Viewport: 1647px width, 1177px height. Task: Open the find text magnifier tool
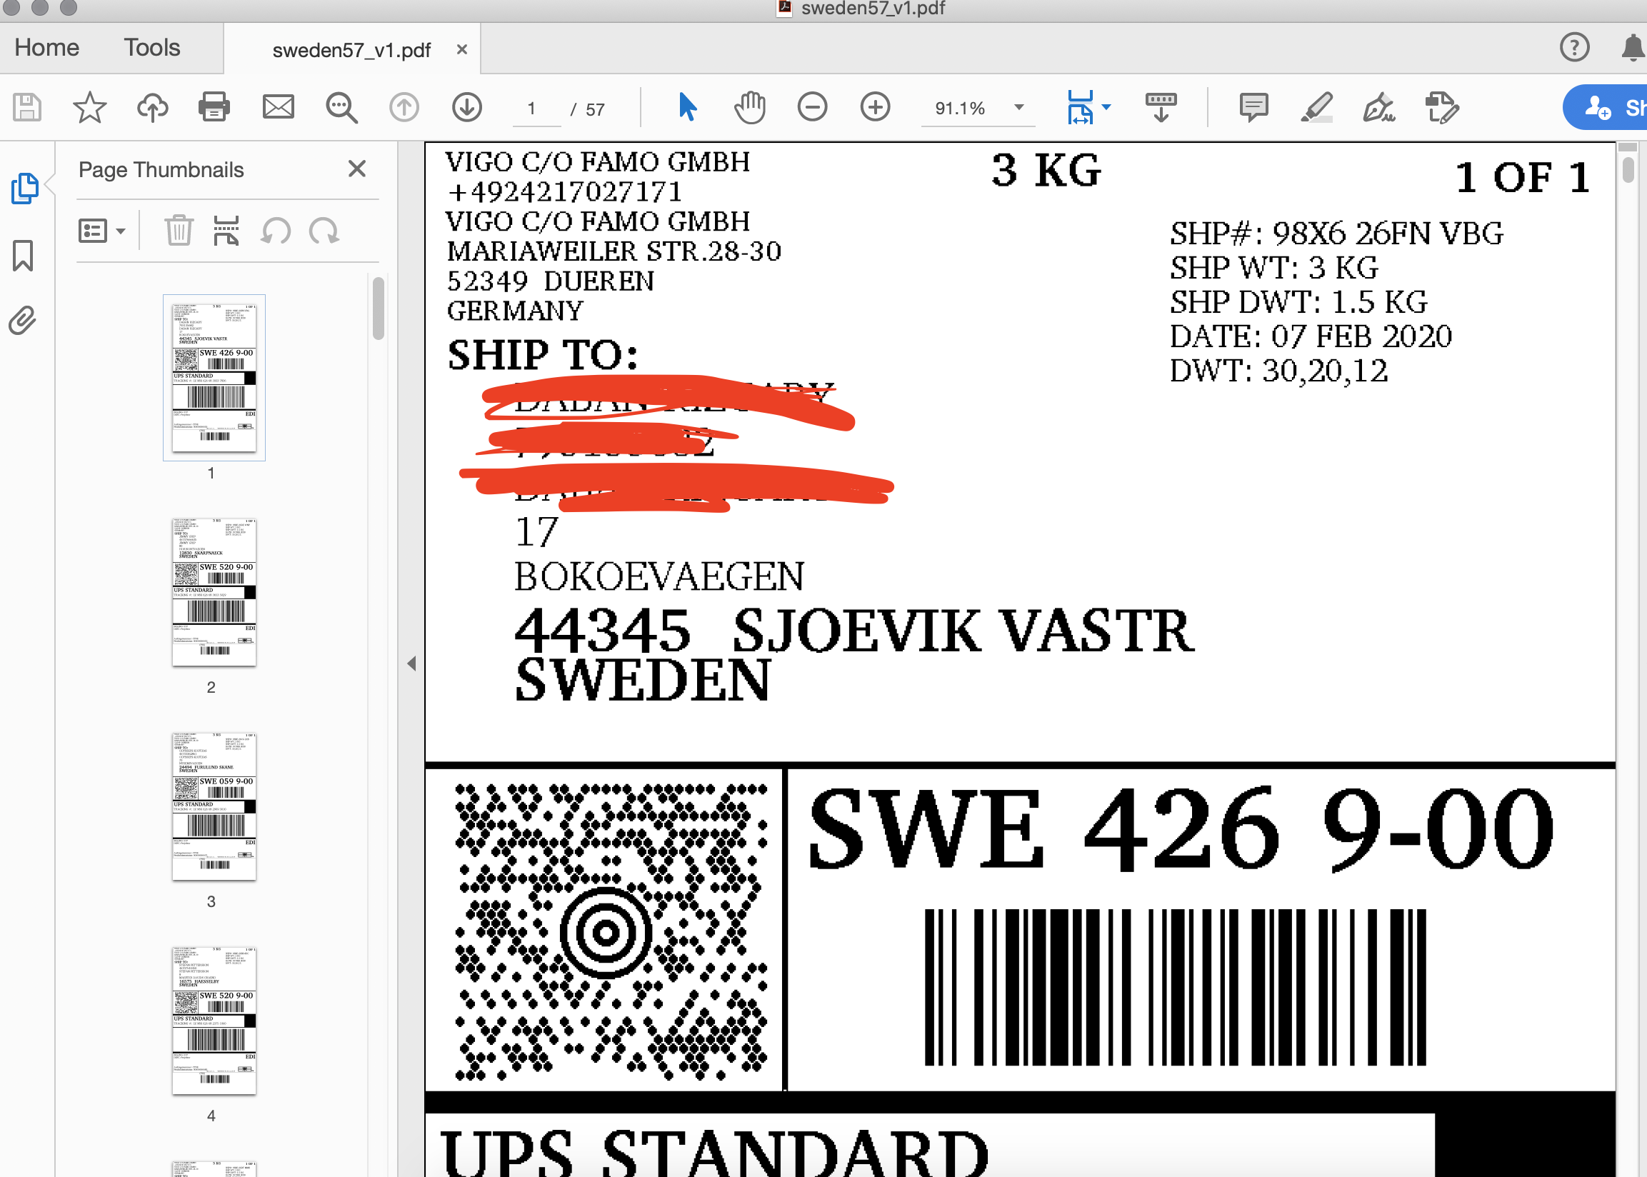click(341, 107)
